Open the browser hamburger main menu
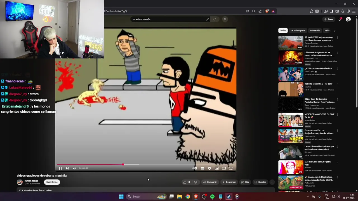358x201 pixels. (x=354, y=11)
